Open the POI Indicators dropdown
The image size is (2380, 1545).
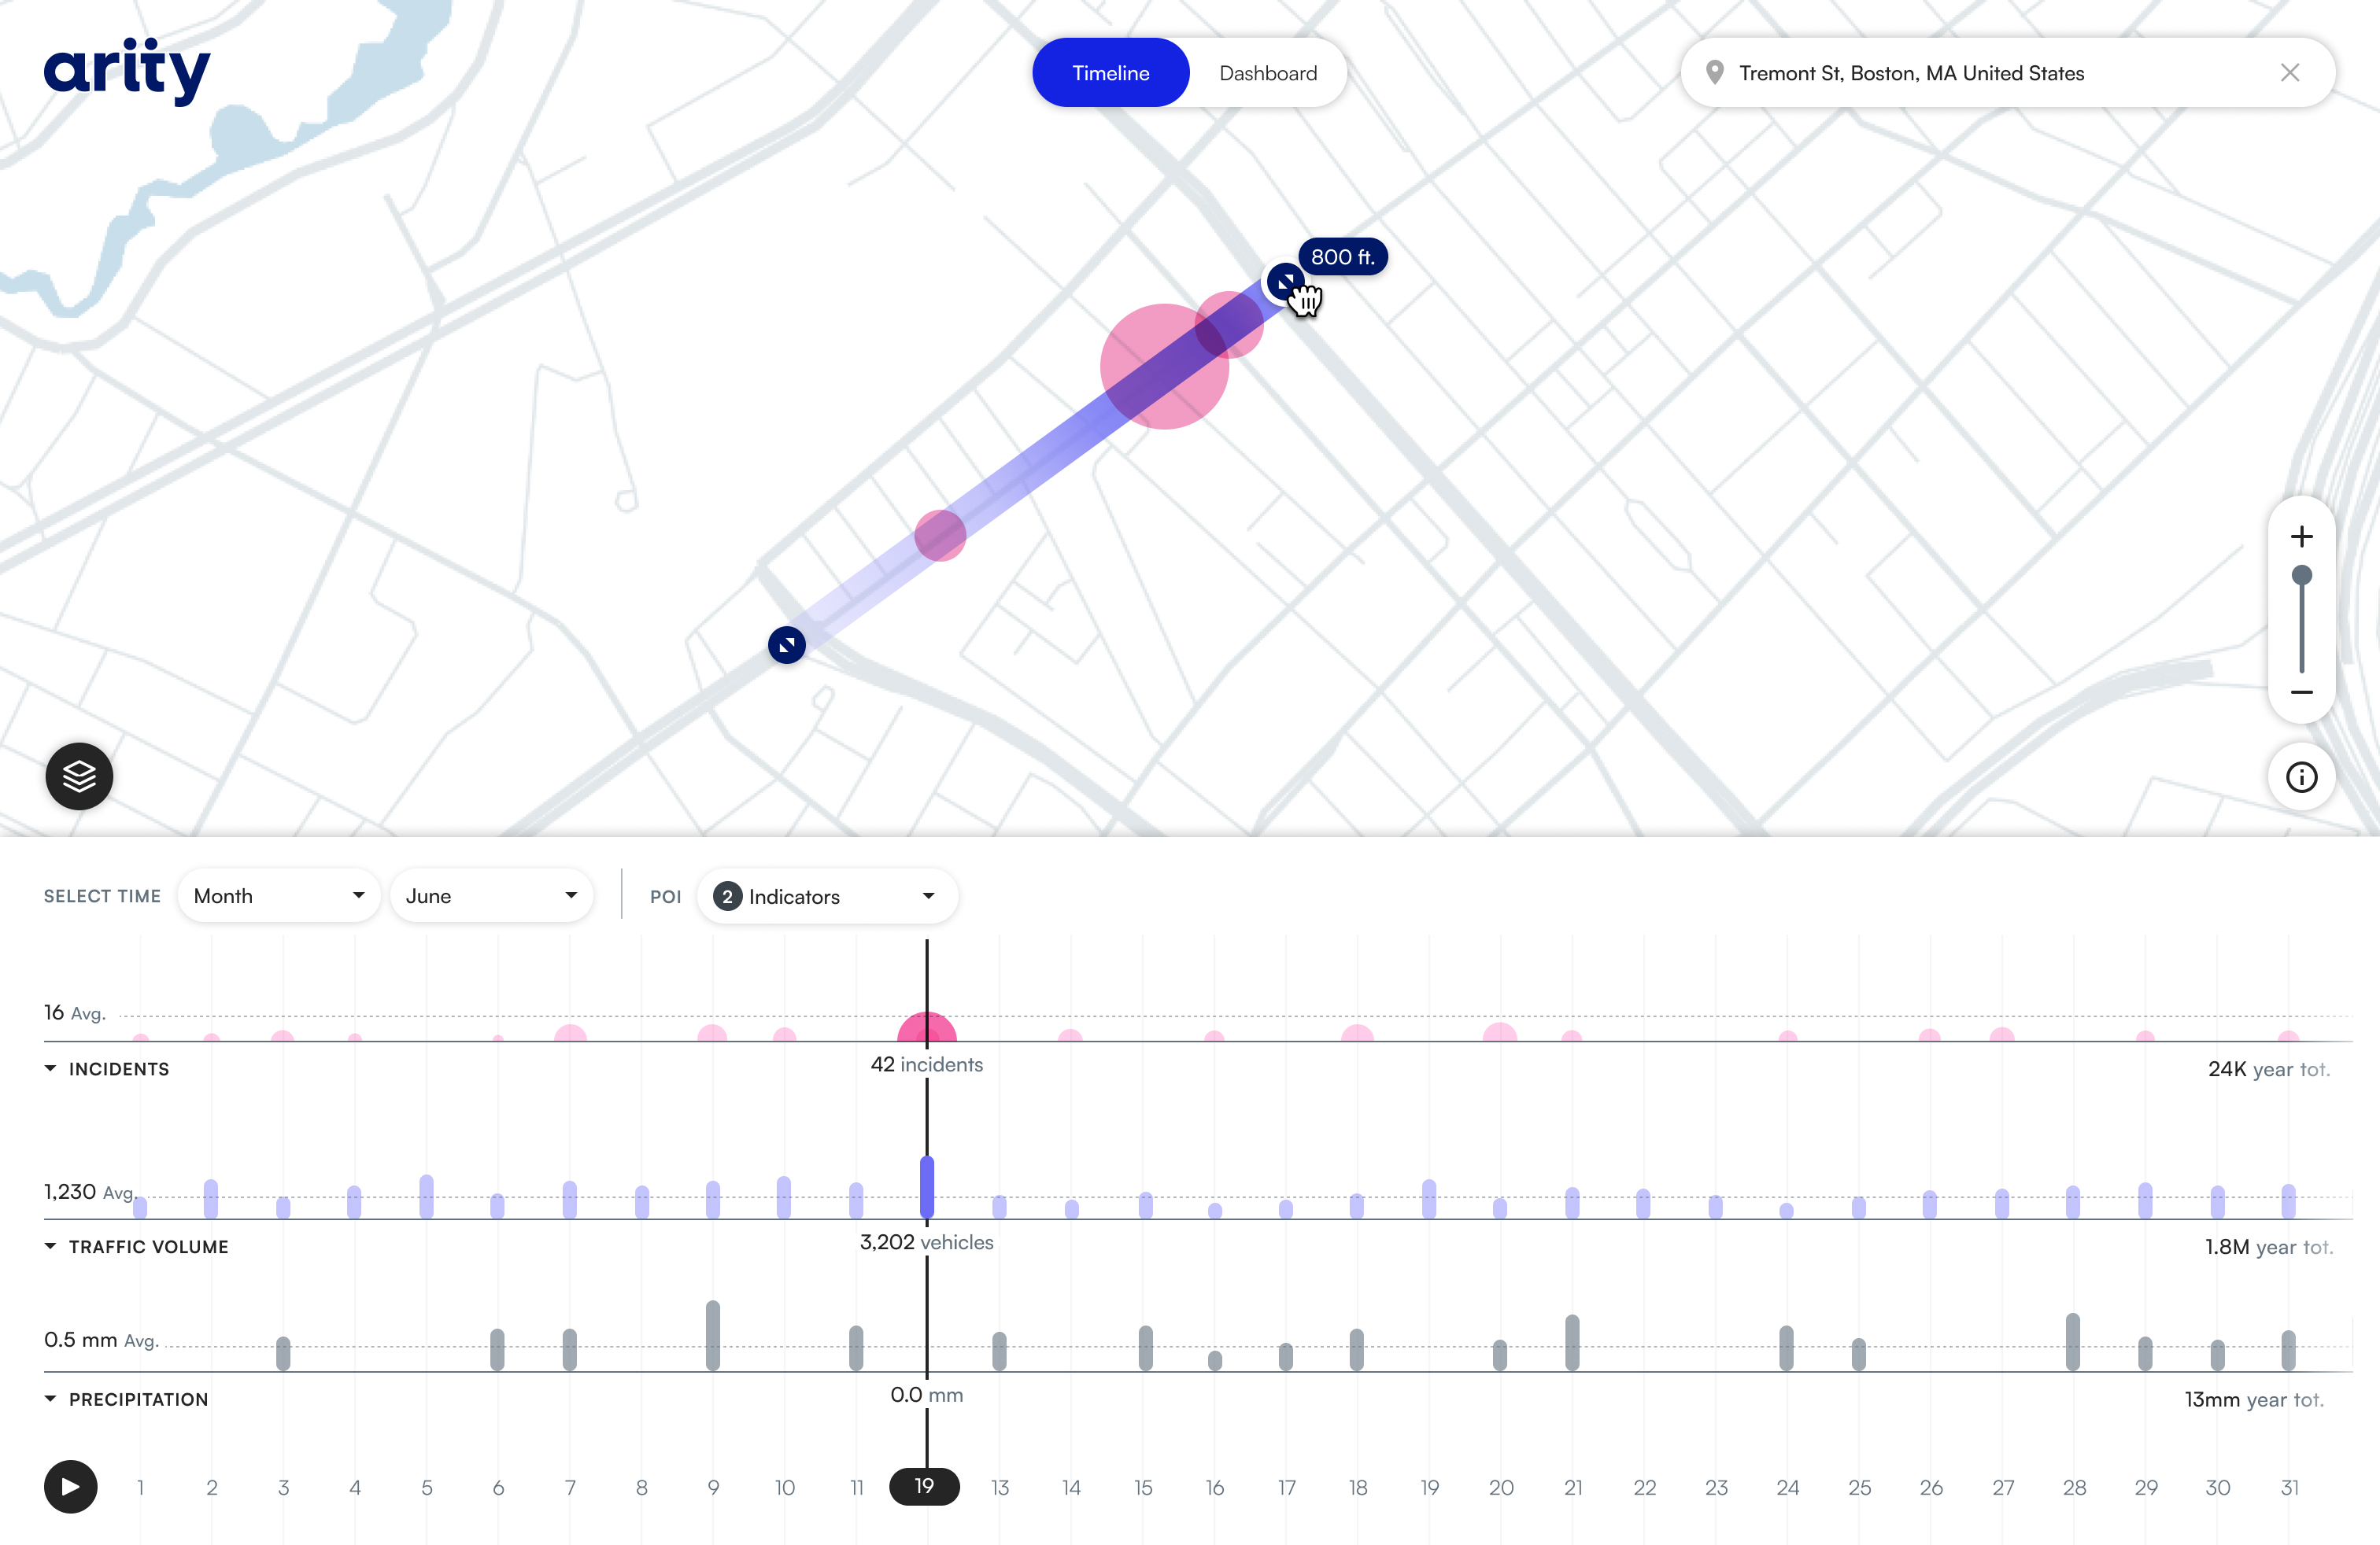(827, 895)
